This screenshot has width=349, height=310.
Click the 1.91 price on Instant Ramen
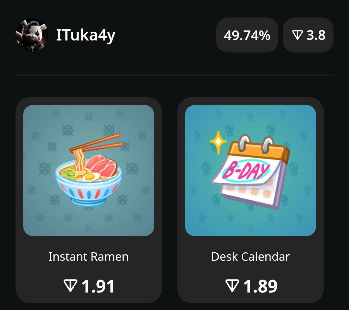(x=98, y=286)
